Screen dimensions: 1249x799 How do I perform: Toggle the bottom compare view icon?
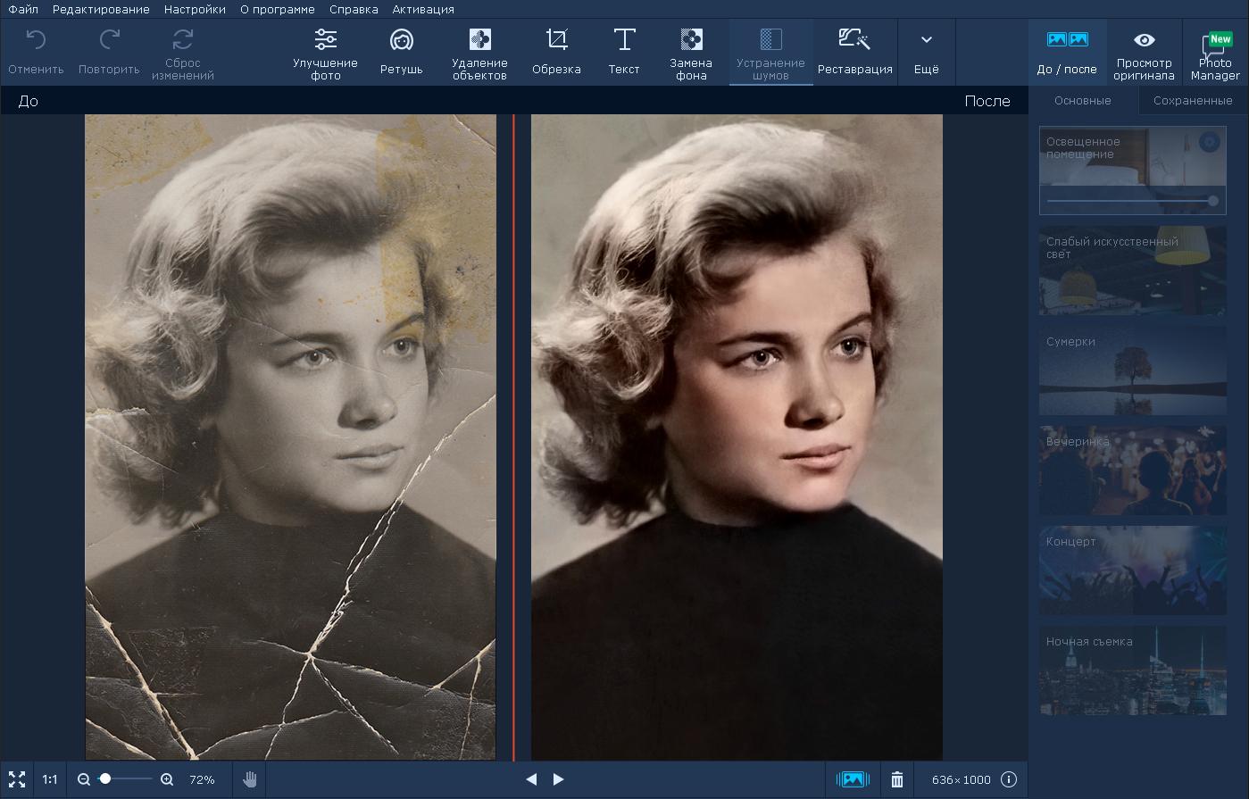(x=853, y=779)
